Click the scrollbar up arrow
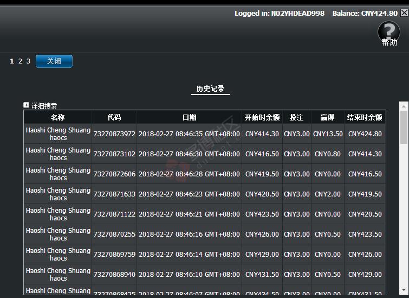 coord(404,105)
